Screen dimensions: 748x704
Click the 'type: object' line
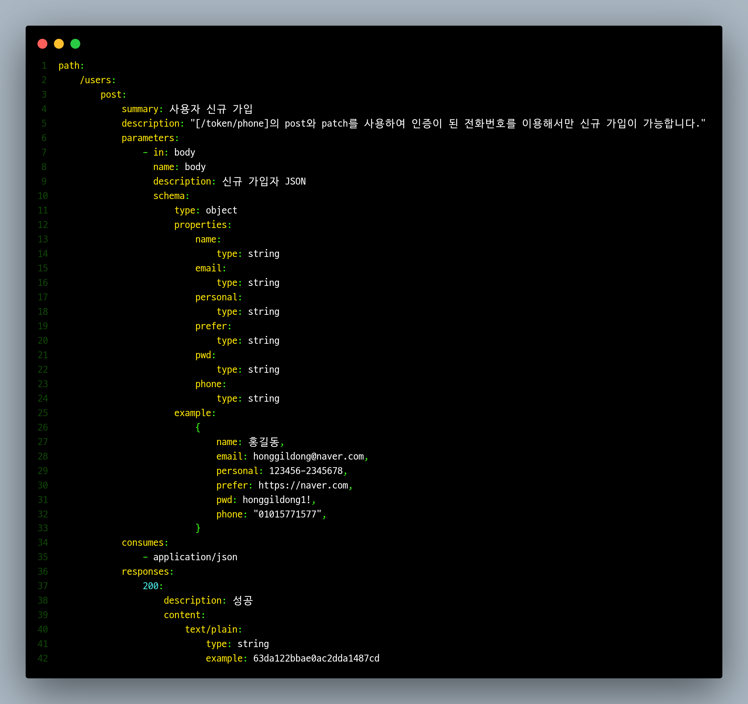206,210
